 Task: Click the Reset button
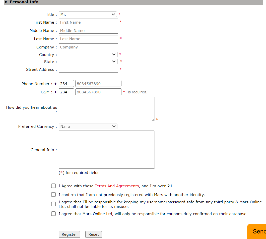click(x=93, y=234)
